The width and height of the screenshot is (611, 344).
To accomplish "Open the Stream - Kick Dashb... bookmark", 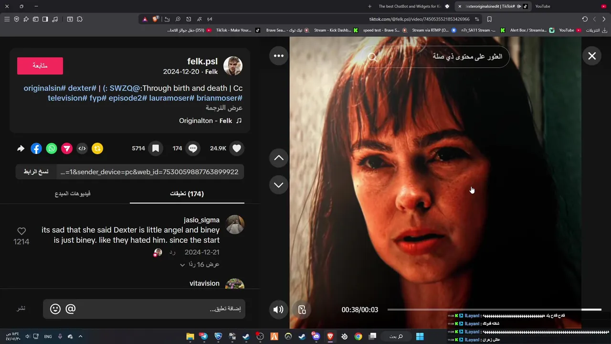I will coord(336,30).
